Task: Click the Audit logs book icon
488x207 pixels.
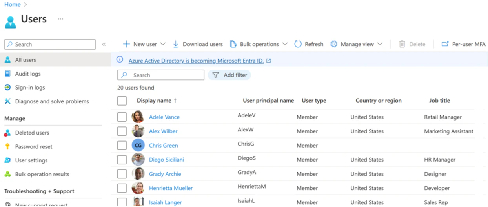Action: pyautogui.click(x=7, y=74)
